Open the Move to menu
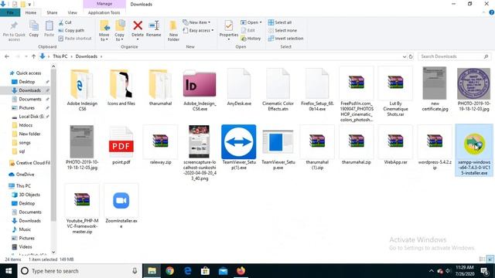Image resolution: width=495 pixels, height=278 pixels. (104, 31)
